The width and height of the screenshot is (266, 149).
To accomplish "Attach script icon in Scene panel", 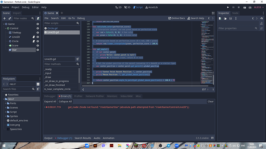I will coord(38,18).
